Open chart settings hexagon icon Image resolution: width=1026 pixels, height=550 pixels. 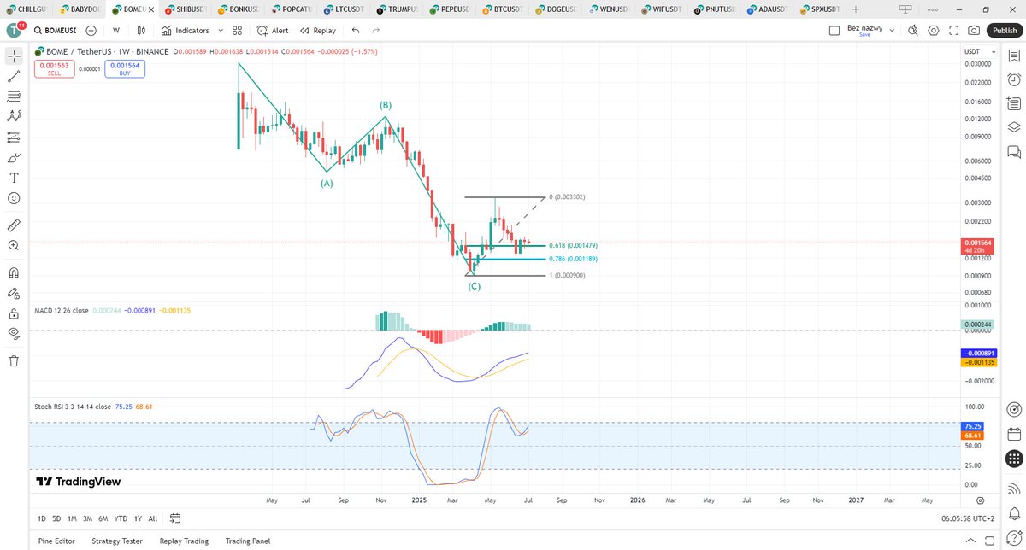933,30
